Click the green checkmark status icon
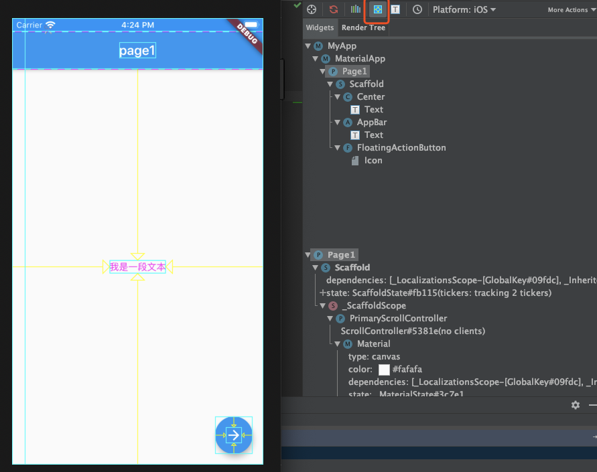Screen dimensions: 597x472 click(297, 5)
